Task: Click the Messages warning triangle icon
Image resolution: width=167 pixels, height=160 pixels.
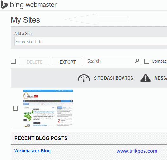Action: point(145,78)
